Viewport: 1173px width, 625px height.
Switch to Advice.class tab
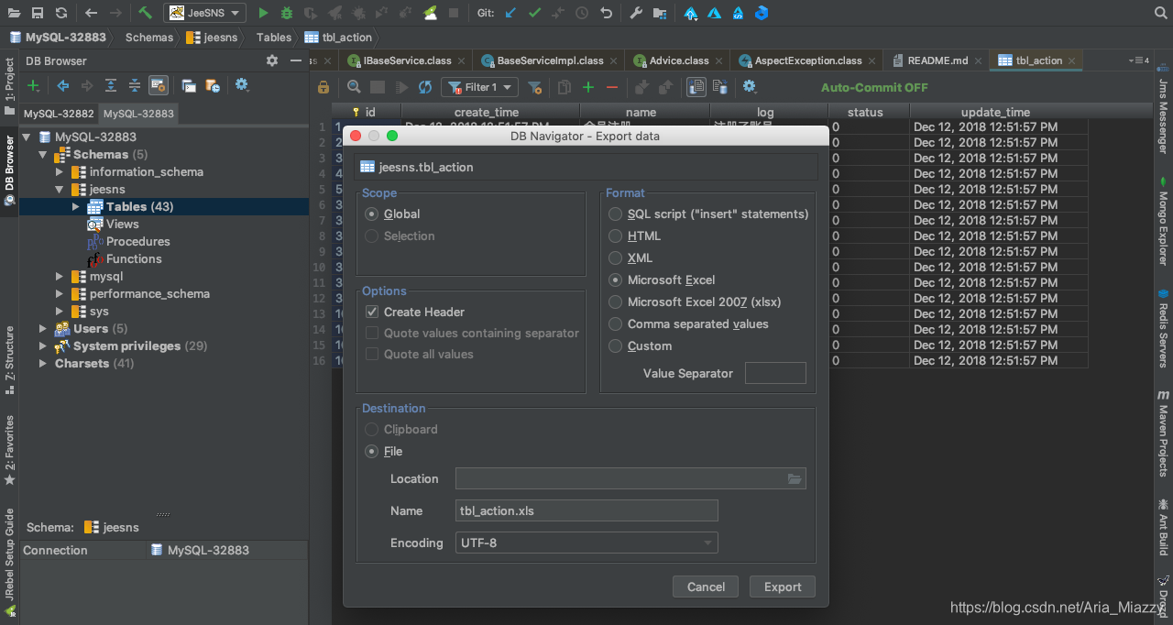coord(679,60)
